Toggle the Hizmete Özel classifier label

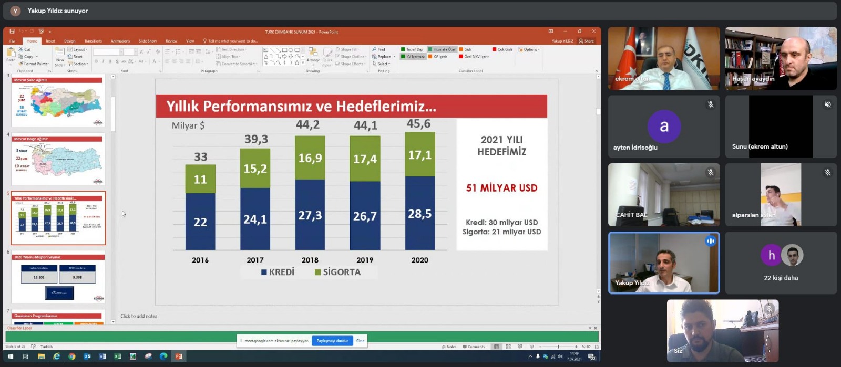point(442,49)
